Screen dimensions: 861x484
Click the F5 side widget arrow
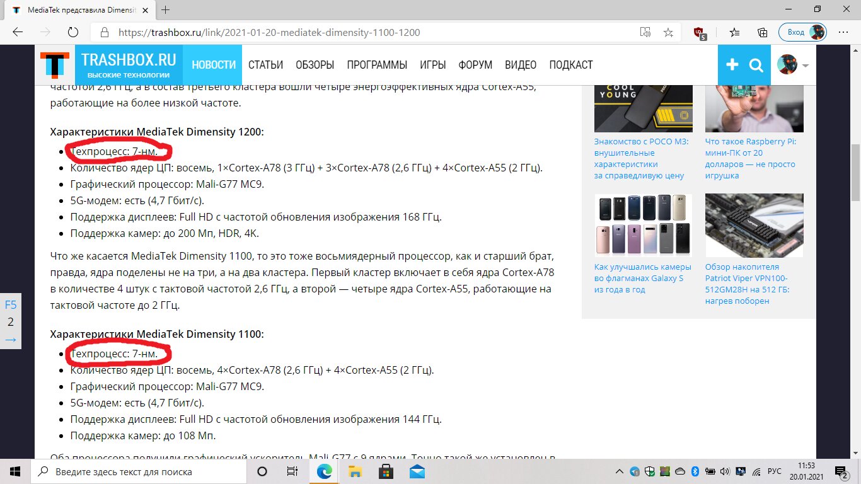11,340
